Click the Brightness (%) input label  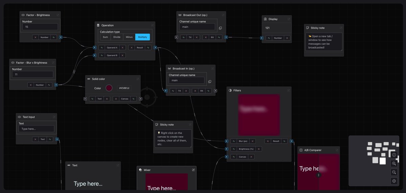click(x=246, y=149)
